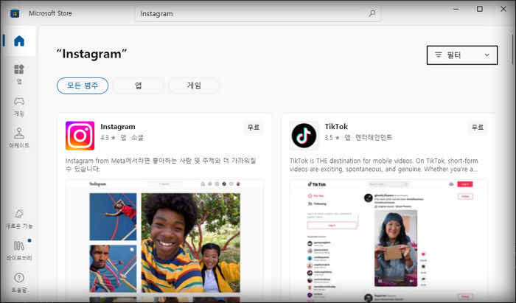Minimize the Microsoft Store window

(456, 9)
